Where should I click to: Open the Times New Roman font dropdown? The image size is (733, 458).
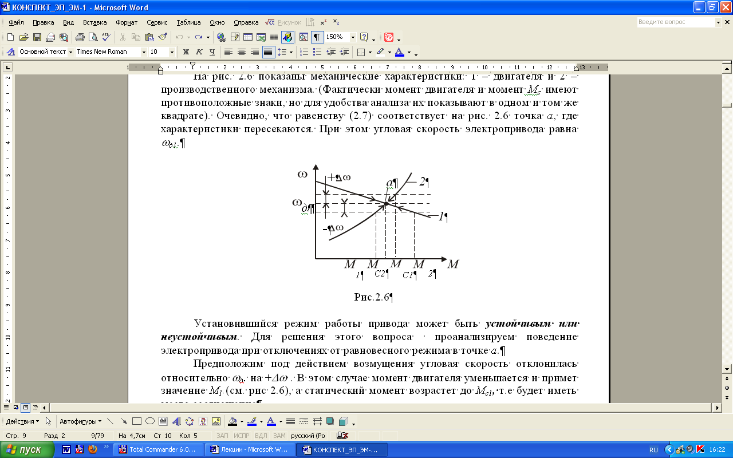[144, 52]
